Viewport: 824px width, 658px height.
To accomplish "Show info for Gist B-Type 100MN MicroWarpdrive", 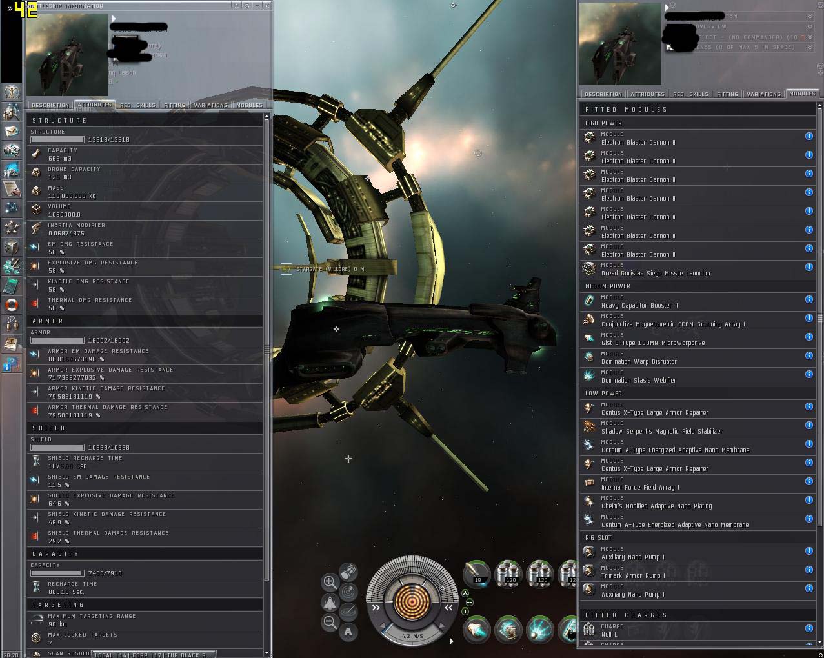I will [x=809, y=337].
